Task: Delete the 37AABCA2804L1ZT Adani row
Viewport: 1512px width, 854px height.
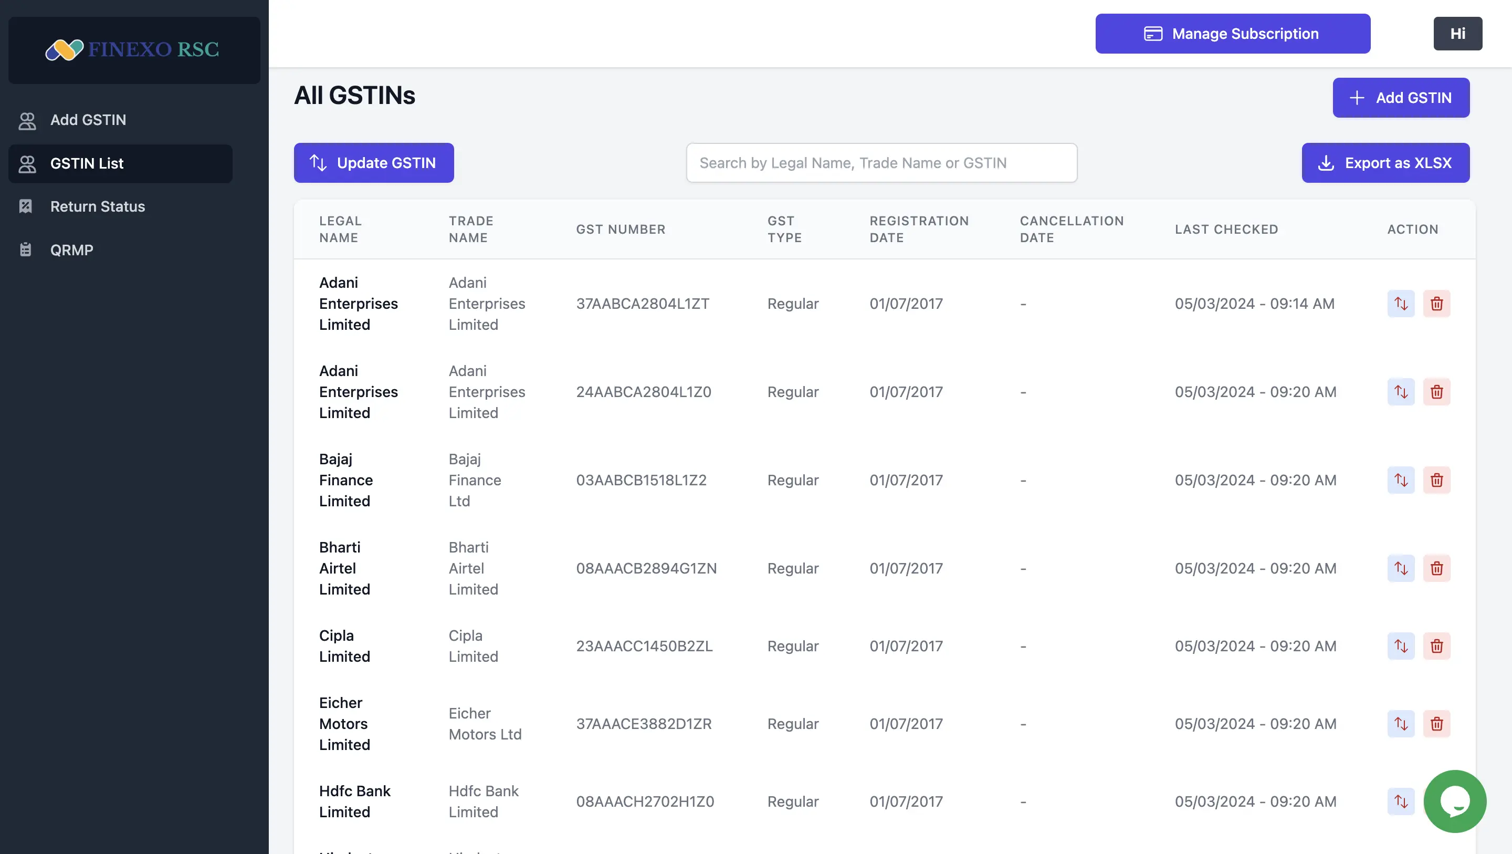Action: pos(1436,304)
